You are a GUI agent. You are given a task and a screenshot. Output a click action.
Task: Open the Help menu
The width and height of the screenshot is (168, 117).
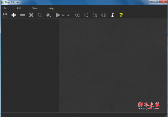tap(51, 8)
